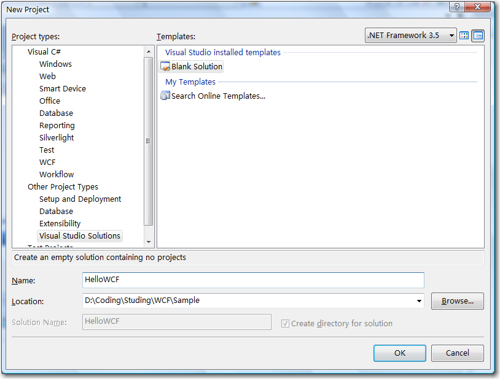The width and height of the screenshot is (500, 379).
Task: Select Reporting project type
Action: coord(57,126)
